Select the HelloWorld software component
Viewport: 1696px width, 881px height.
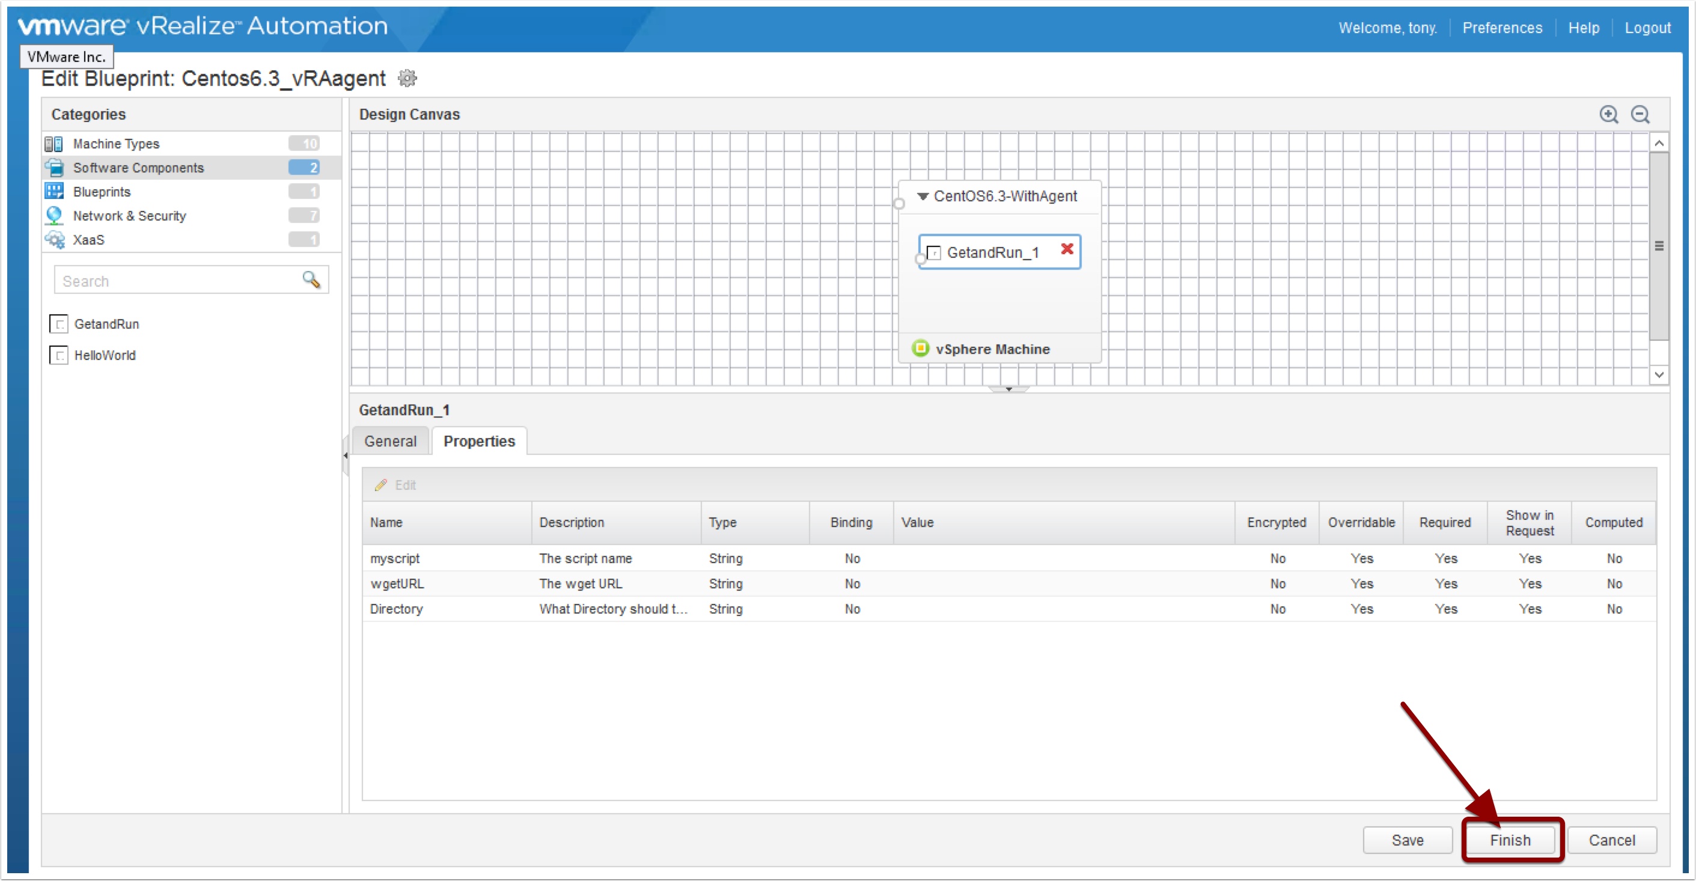105,356
